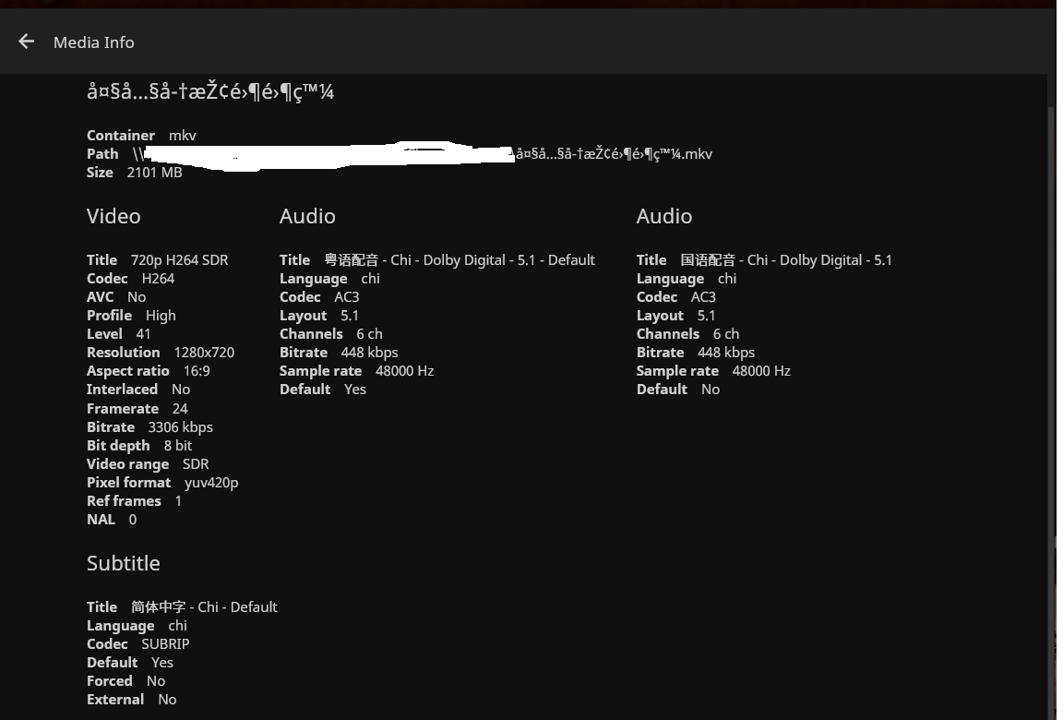Select the second Audio section heading

[x=664, y=216]
